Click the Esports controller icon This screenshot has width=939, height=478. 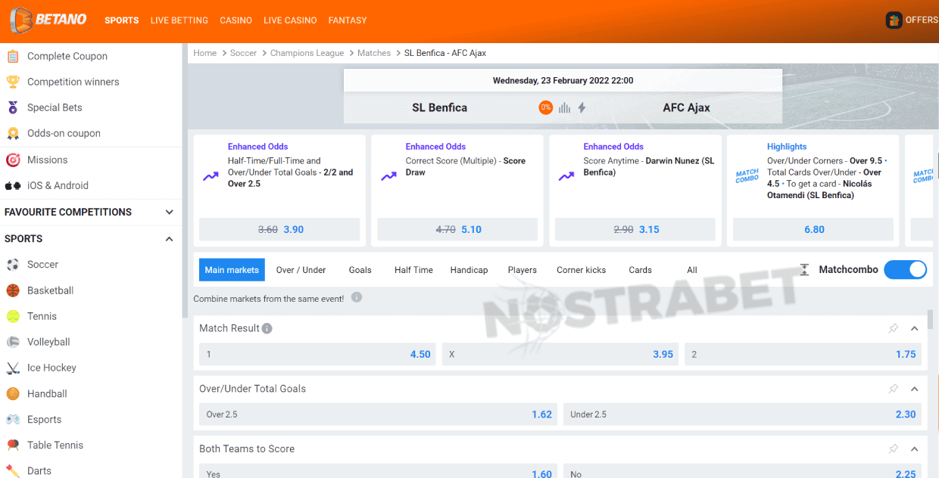[13, 419]
